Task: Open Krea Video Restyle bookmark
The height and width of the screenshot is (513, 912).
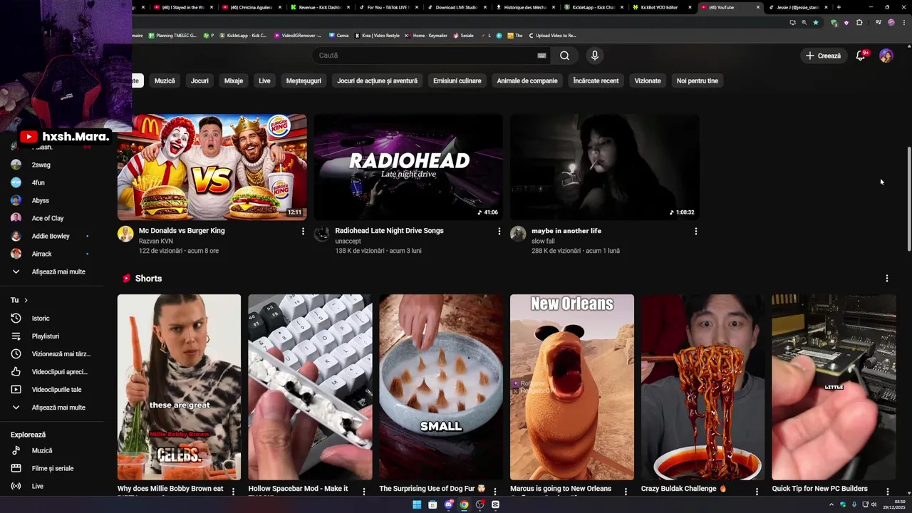Action: [377, 36]
